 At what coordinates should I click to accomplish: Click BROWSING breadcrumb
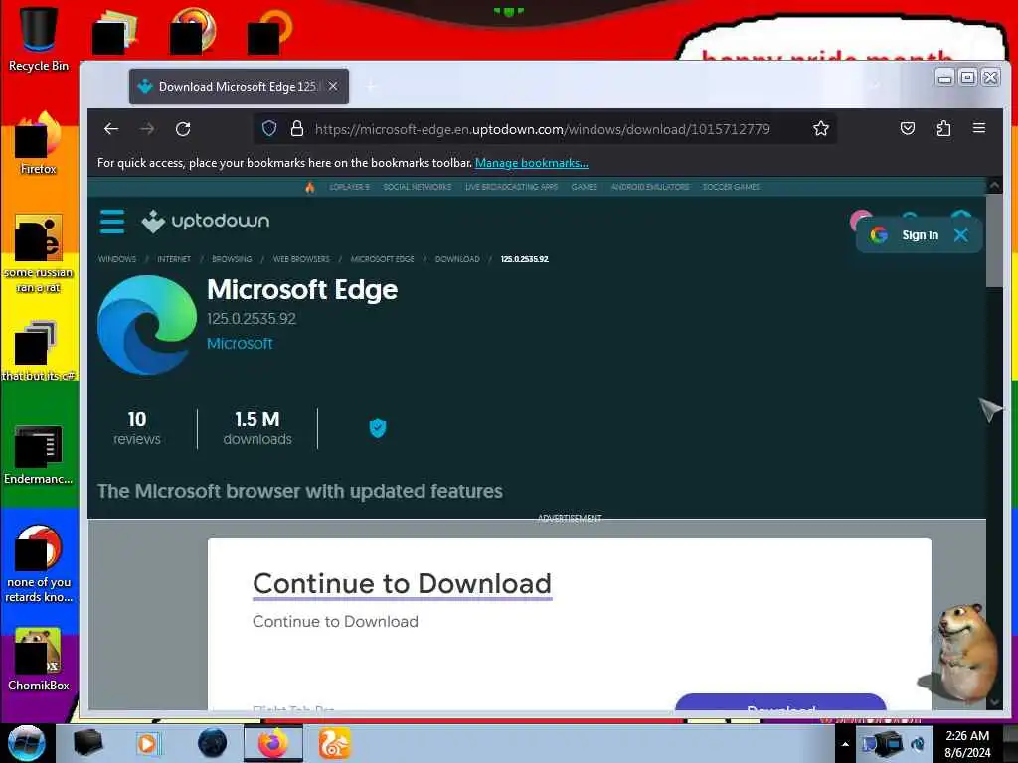pyautogui.click(x=232, y=259)
